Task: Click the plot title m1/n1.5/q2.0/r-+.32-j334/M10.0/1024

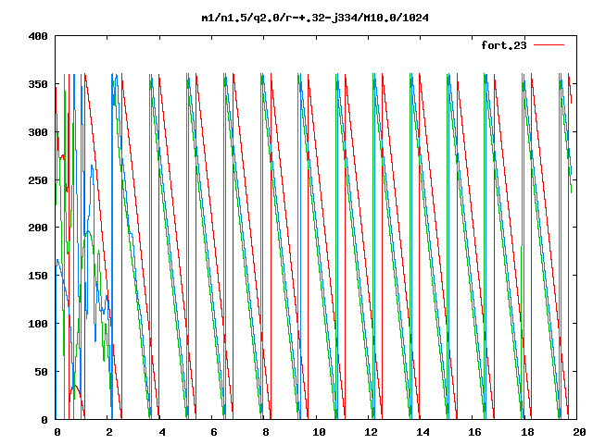Action: pyautogui.click(x=315, y=18)
